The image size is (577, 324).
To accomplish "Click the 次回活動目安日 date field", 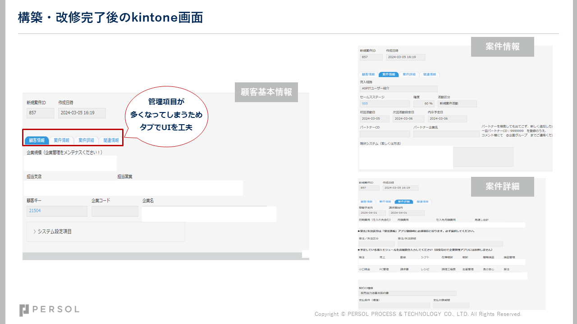I will [x=409, y=119].
